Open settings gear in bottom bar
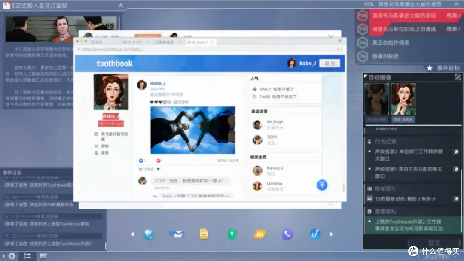464x261 pixels. tap(12, 256)
